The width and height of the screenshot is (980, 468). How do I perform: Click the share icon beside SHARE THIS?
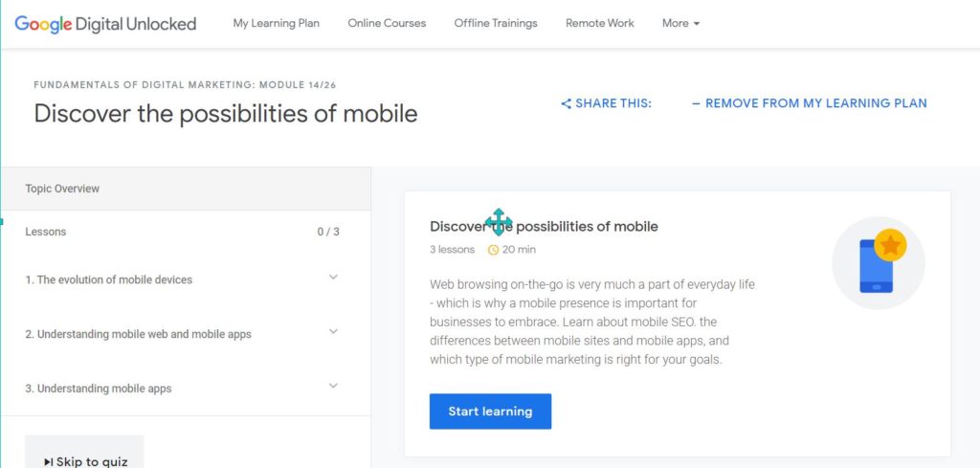pyautogui.click(x=567, y=103)
